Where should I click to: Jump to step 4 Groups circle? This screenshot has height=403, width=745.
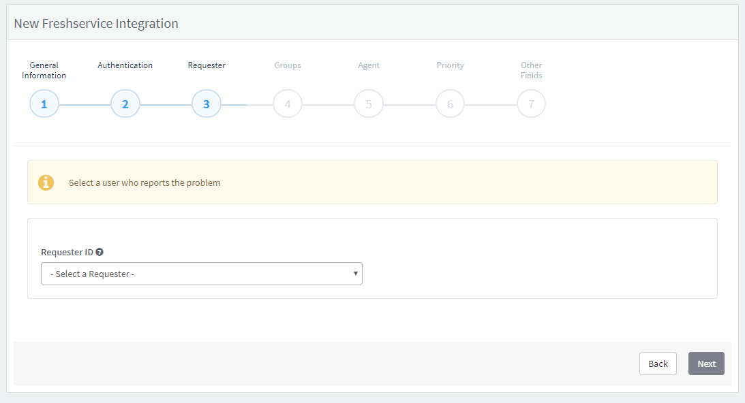click(x=288, y=103)
